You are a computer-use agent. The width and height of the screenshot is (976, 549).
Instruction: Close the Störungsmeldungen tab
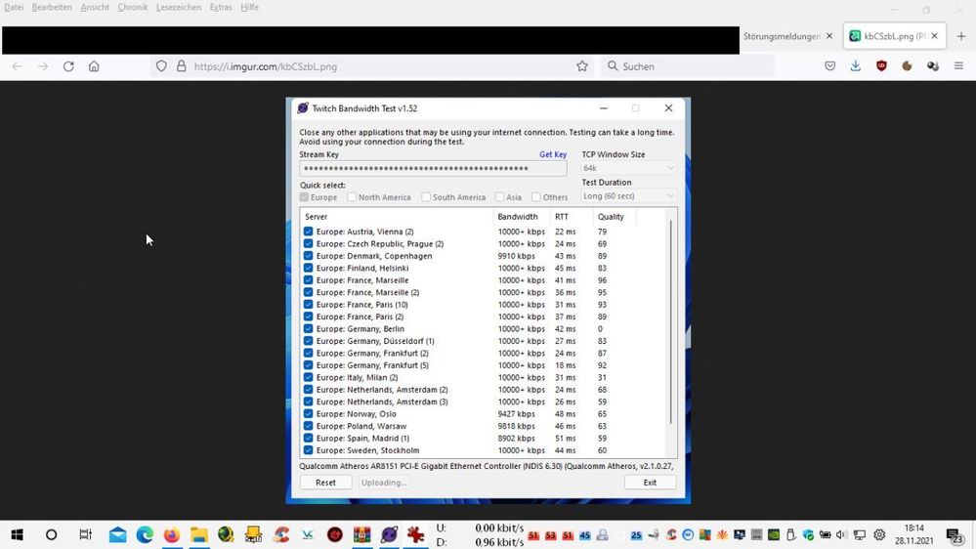829,36
